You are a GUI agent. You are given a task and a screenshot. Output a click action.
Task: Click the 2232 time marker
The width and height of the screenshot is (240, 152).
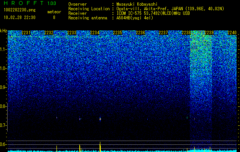click(49, 33)
